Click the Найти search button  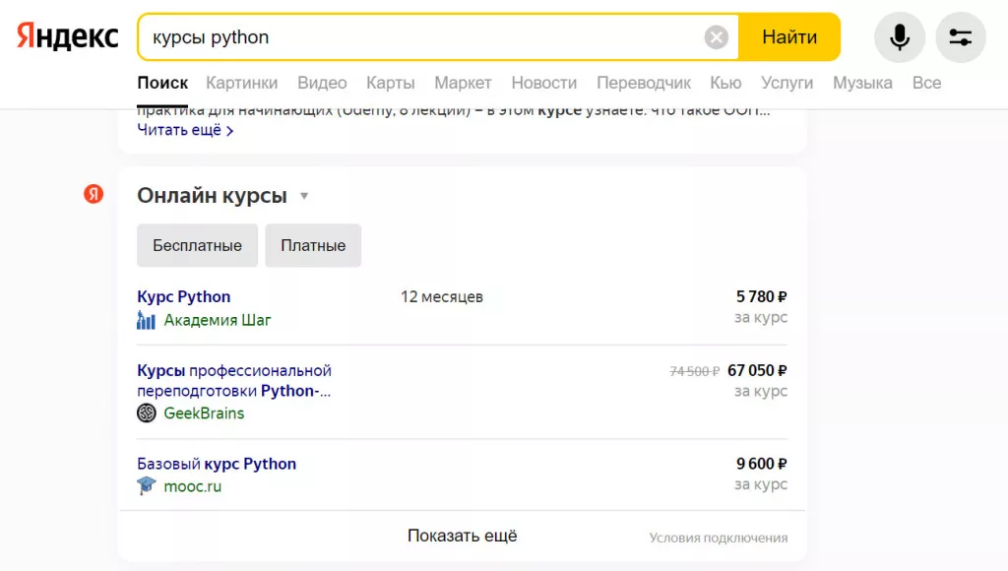tap(789, 37)
